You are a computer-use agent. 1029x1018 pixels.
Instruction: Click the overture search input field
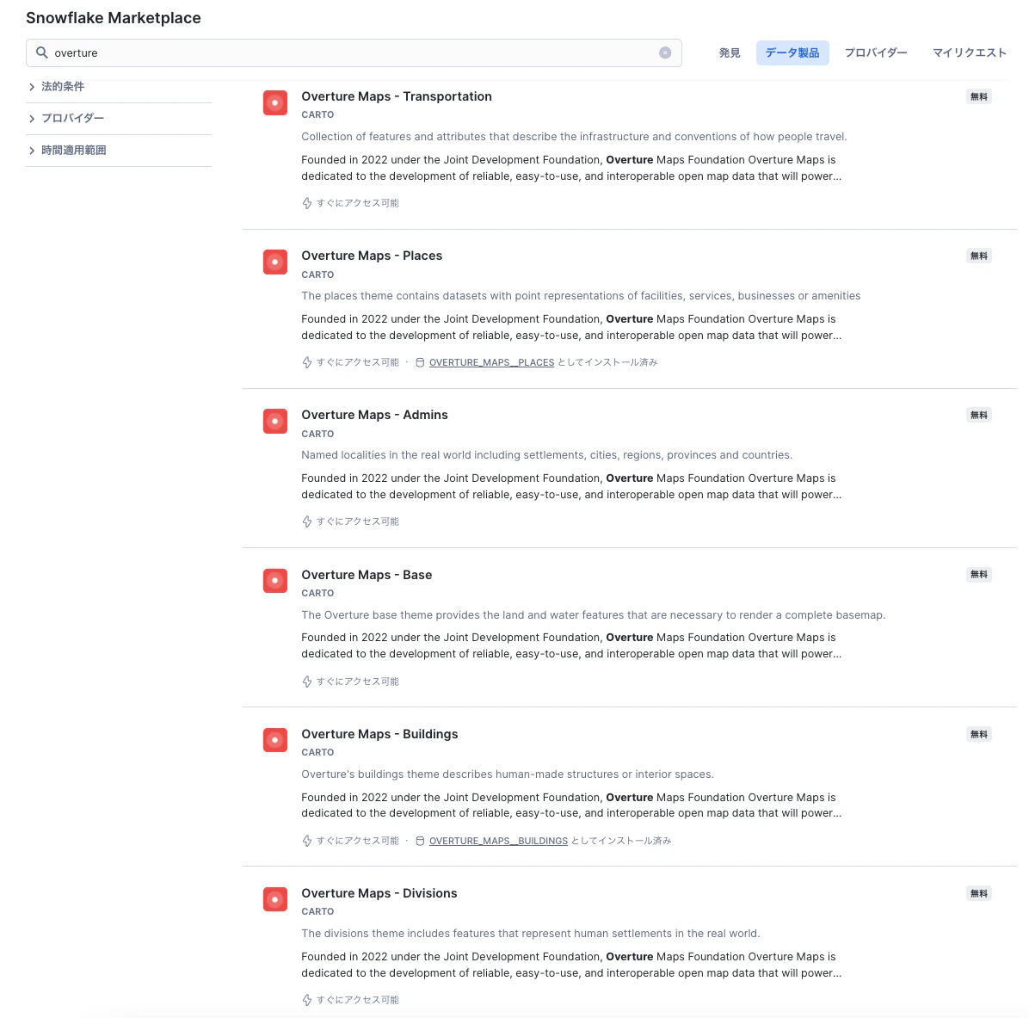click(354, 52)
